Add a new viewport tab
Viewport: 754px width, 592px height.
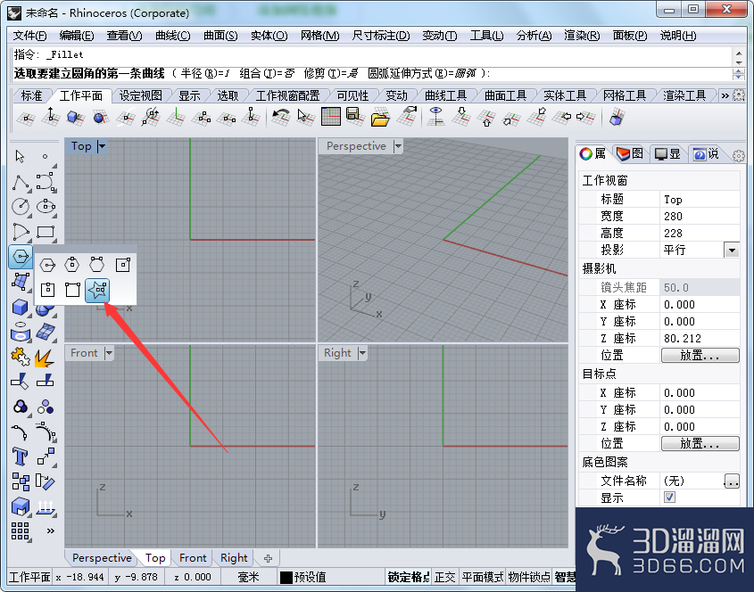(x=268, y=558)
